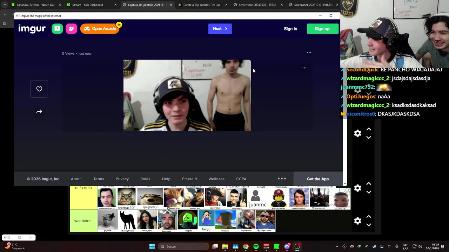The height and width of the screenshot is (252, 449).
Task: Select the spaghetti_z dog avatar
Action: point(150,198)
